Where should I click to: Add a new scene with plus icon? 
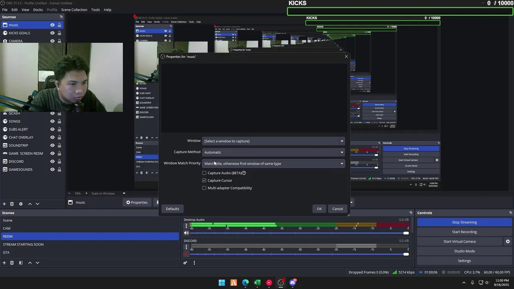click(x=4, y=263)
